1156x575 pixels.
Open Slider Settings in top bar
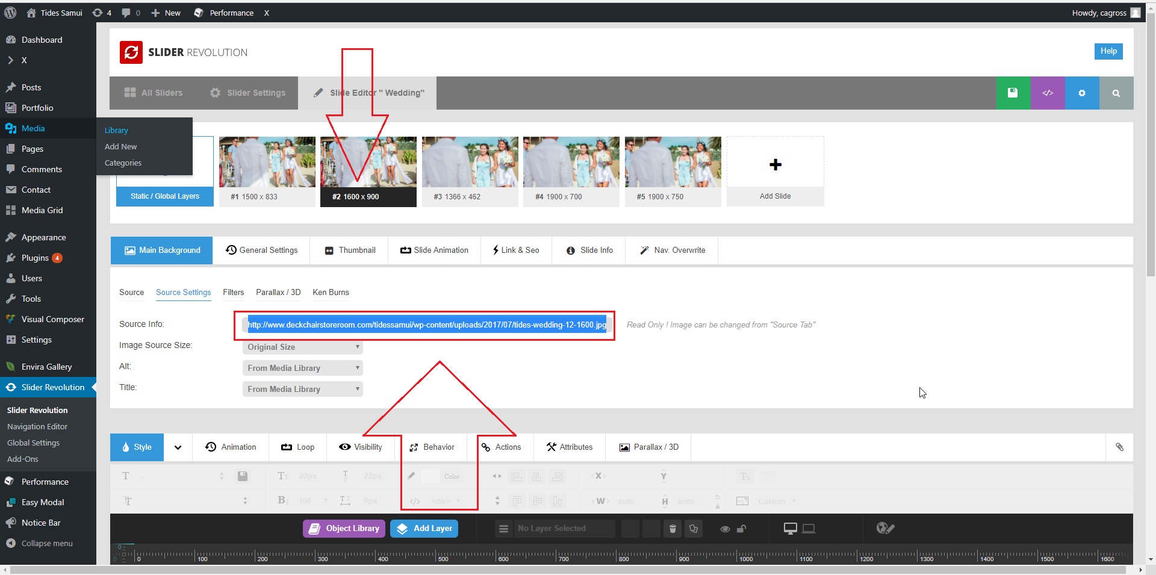247,93
